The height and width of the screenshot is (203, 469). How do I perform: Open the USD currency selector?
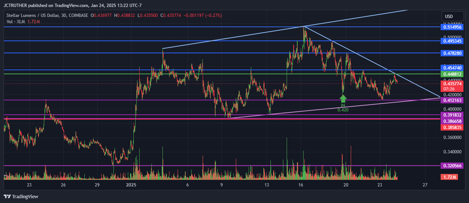pos(453,17)
